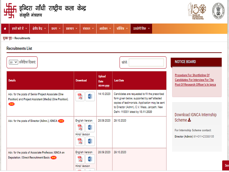This screenshot has width=229, height=172.
Task: Open English PDF for Associate Professor advert
Action: pos(80,159)
